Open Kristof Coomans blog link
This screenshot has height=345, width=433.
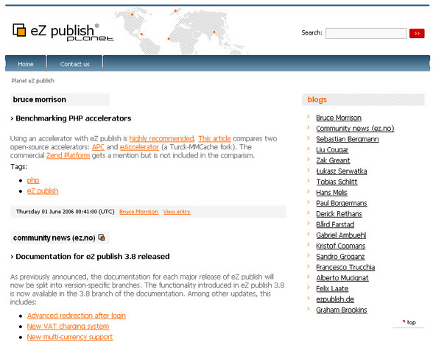(340, 246)
